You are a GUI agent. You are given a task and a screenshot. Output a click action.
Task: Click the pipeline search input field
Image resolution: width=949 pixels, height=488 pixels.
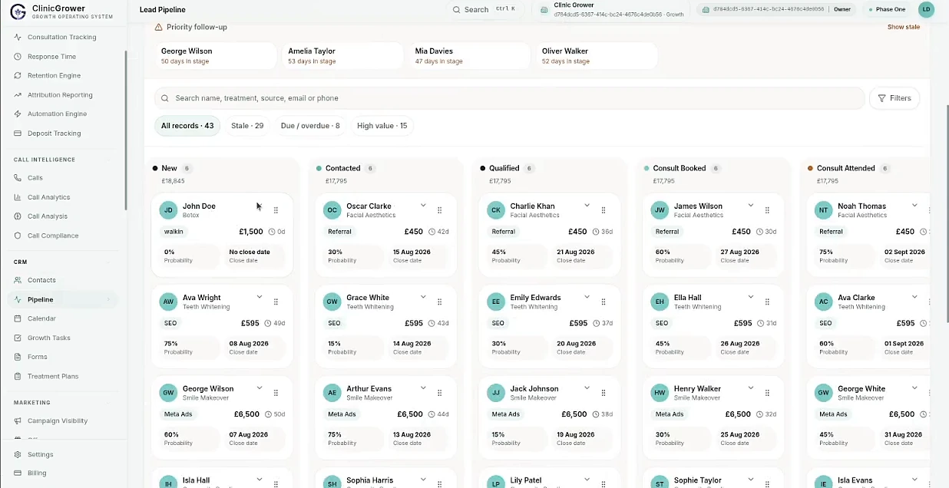tap(510, 98)
